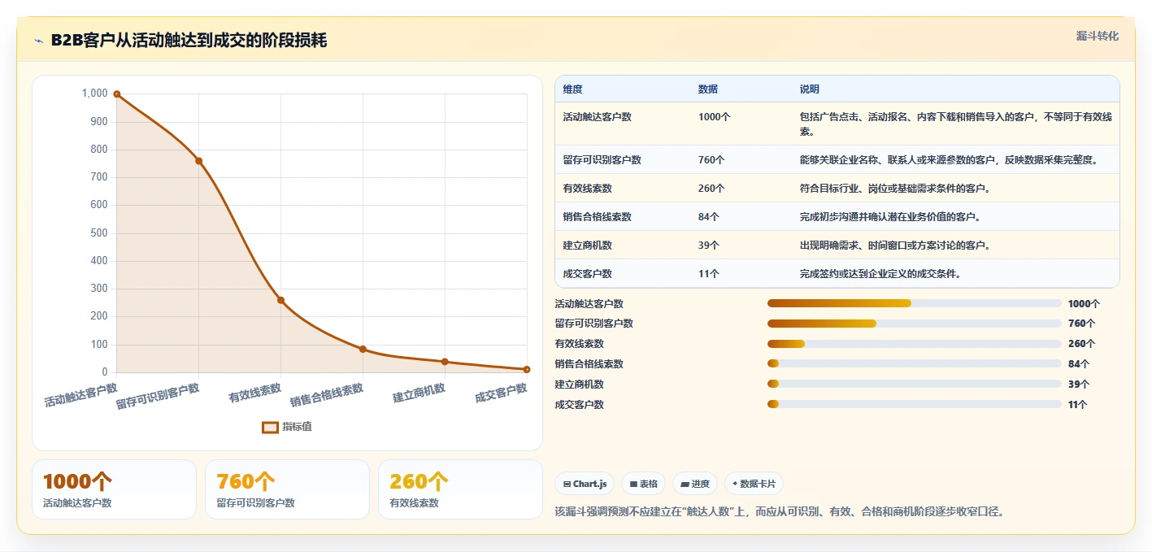Click the y-axis tick label 1,000
The height and width of the screenshot is (552, 1152).
click(95, 93)
